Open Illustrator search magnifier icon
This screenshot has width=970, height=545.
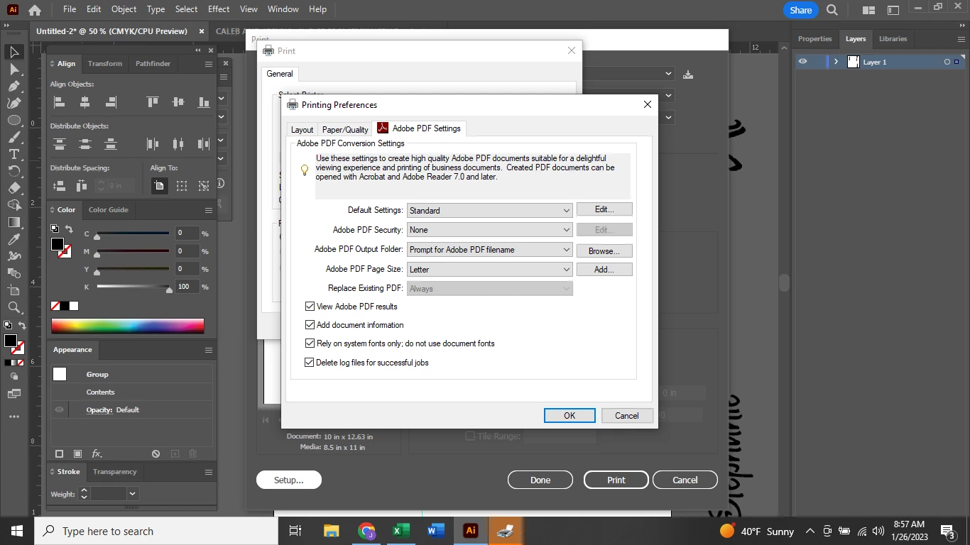pyautogui.click(x=832, y=10)
